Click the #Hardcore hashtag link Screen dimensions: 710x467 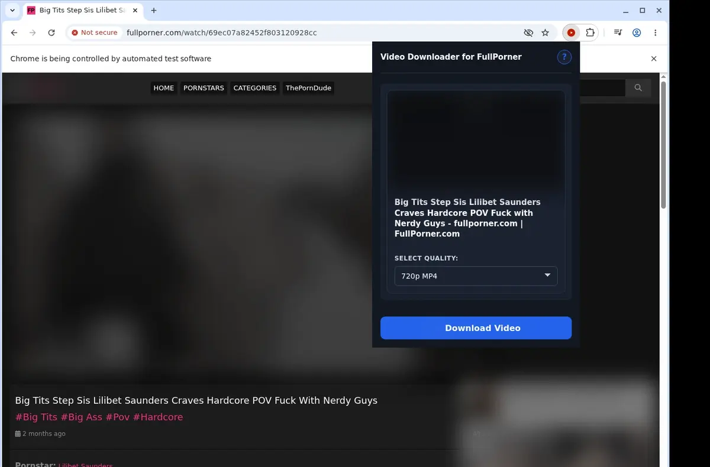click(157, 417)
